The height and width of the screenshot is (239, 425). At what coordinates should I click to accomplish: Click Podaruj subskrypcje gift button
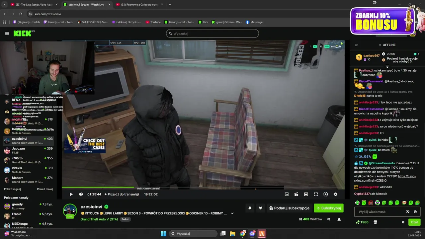coord(289,208)
